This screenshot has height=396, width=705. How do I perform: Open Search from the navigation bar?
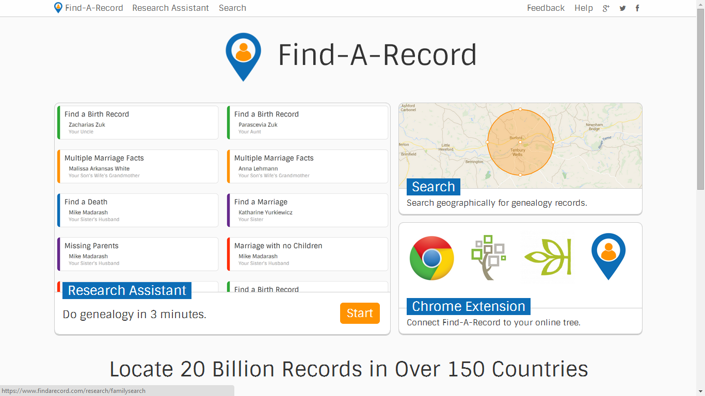[x=232, y=8]
